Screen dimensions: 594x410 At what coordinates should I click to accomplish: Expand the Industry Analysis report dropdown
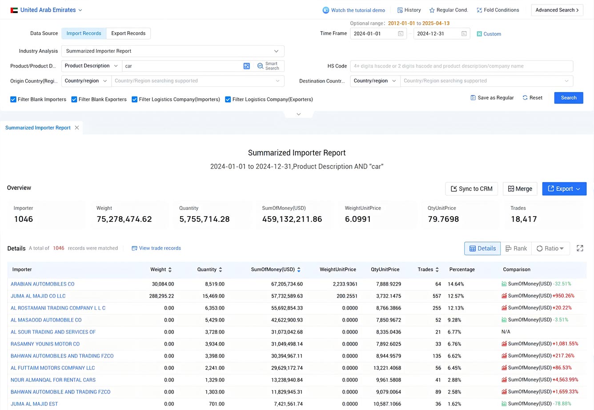pyautogui.click(x=173, y=51)
